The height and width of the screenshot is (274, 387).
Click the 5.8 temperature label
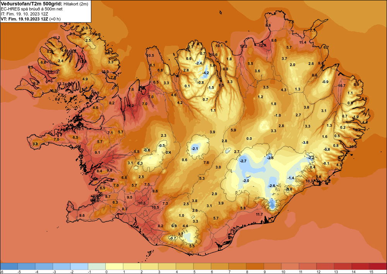click(x=243, y=208)
